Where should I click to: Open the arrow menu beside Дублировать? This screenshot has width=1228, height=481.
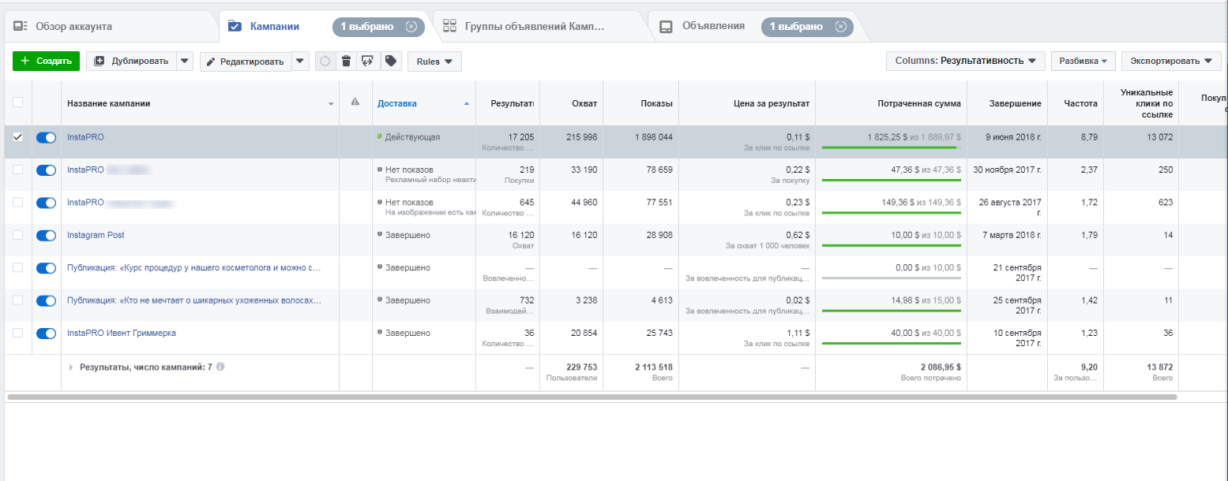tap(185, 61)
